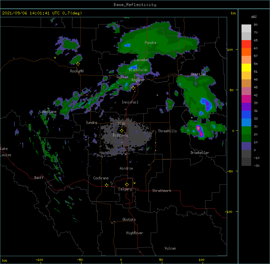Viewport: 270px width, 264px height.
Task: Click the dBZ legend heading
Action: click(254, 17)
